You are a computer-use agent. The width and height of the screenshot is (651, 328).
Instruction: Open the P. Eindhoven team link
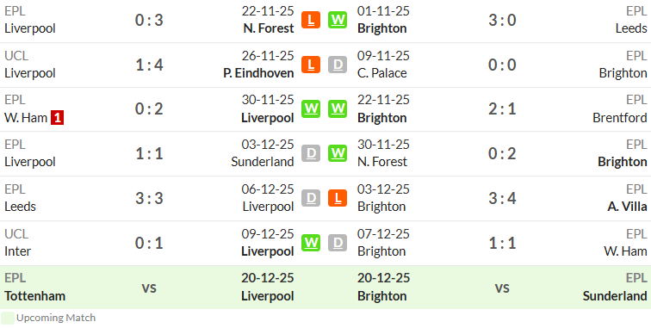pos(258,73)
